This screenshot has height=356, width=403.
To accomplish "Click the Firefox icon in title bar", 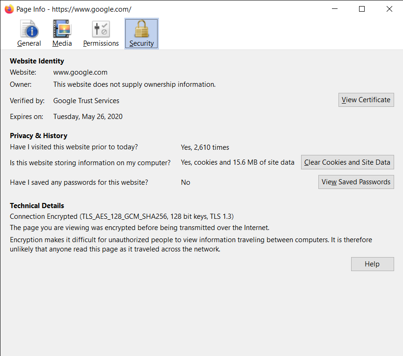I will pos(9,9).
